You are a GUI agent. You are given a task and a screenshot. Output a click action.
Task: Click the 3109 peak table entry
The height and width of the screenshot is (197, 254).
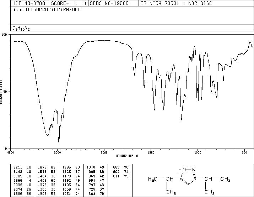(22, 176)
